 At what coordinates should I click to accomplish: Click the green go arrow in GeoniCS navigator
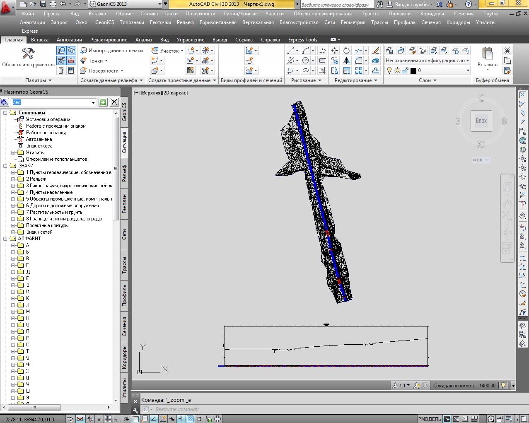103,102
